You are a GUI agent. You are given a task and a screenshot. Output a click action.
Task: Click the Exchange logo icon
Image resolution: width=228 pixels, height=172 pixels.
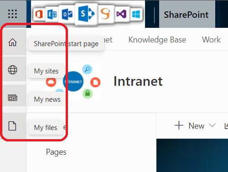coord(52,15)
